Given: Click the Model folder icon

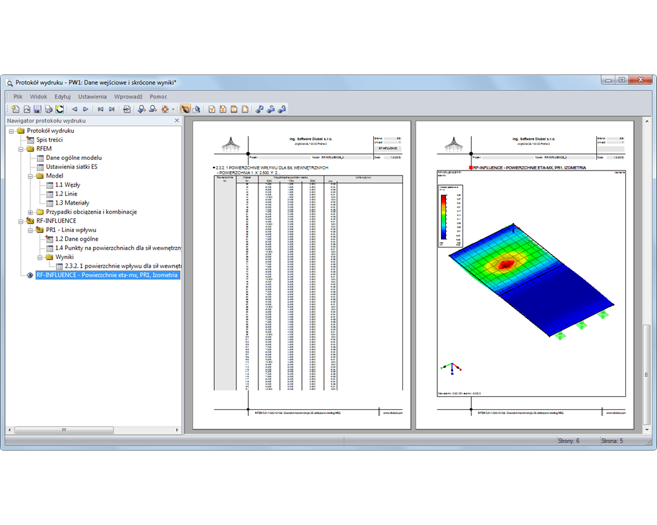Looking at the screenshot, I should [x=40, y=176].
